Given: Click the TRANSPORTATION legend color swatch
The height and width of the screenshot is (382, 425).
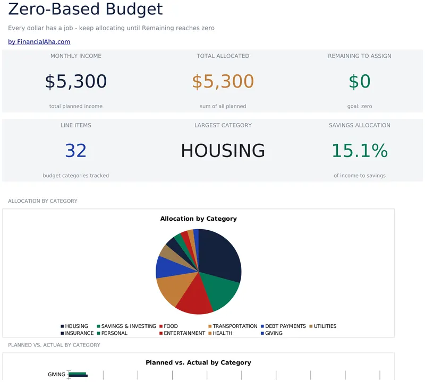Looking at the screenshot, I should [x=210, y=326].
